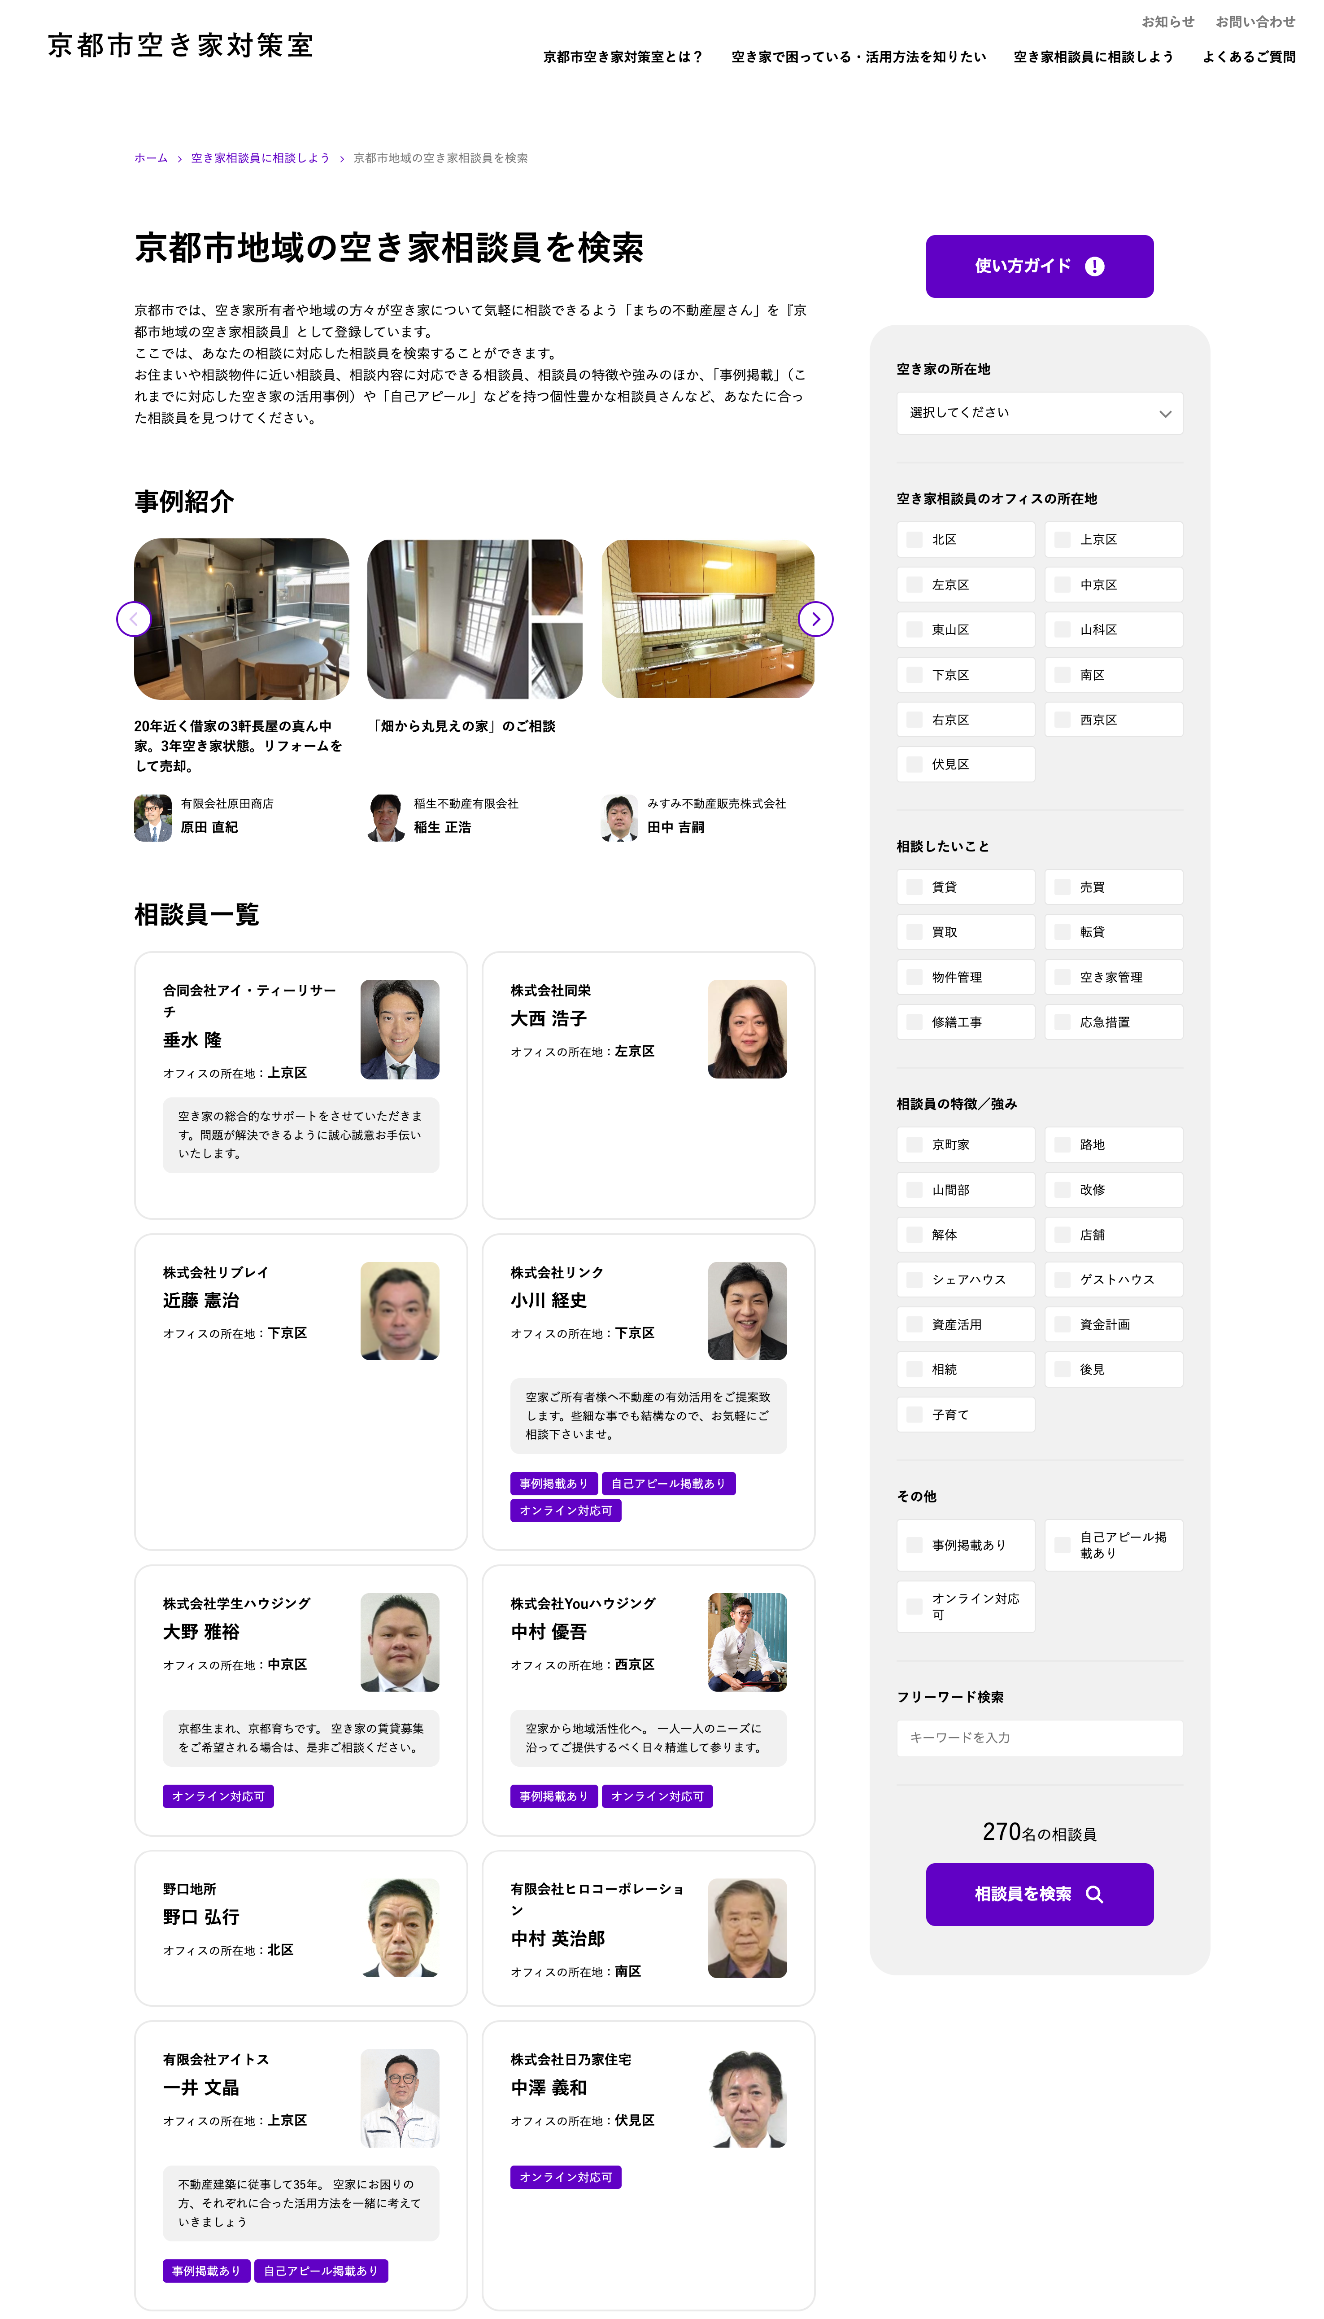The height and width of the screenshot is (2319, 1324).
Task: Click the previous arrow in case carousel
Action: click(134, 619)
